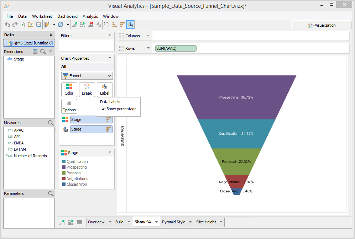This screenshot has width=355, height=239.
Task: Open a file using the folder icon
Action: 31,25
